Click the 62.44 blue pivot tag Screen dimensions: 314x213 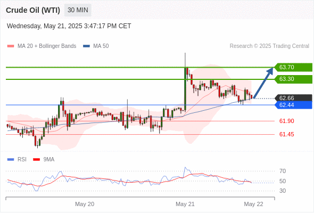[293, 105]
